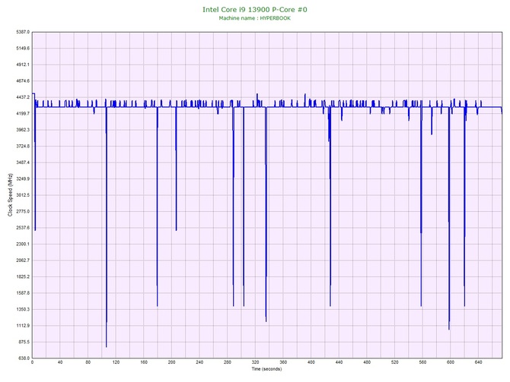This screenshot has height=382, width=510.
Task: Select the y-axis value 4912.1
Action: click(23, 65)
